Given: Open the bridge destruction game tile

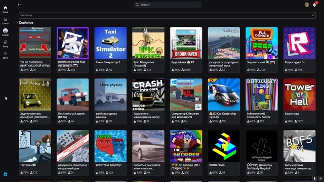Looking at the screenshot, I should [224, 50].
